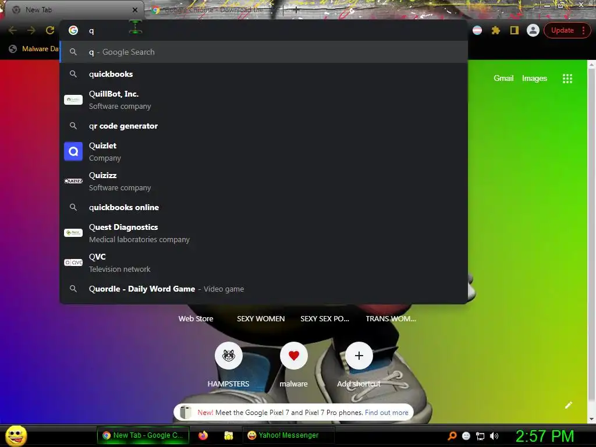The image size is (596, 447).
Task: Go back with the back arrow
Action: (13, 30)
